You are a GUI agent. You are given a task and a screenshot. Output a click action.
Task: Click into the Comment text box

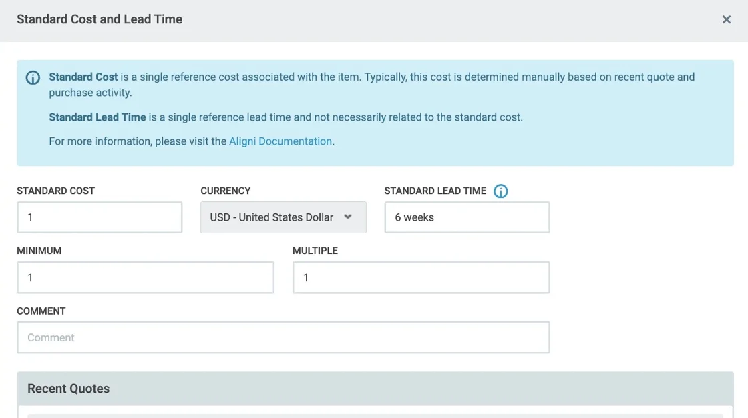(x=283, y=337)
